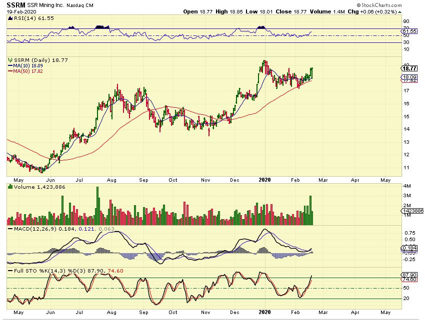Click the green up-arrow change indicator
Viewport: 425px width, 320px height.
400,12
